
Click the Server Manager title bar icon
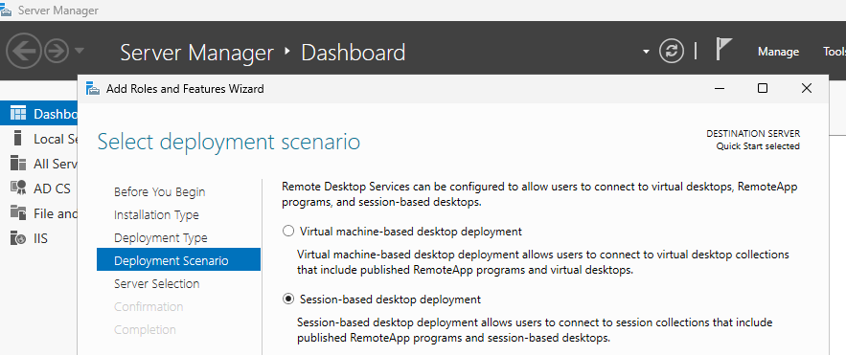[7, 10]
